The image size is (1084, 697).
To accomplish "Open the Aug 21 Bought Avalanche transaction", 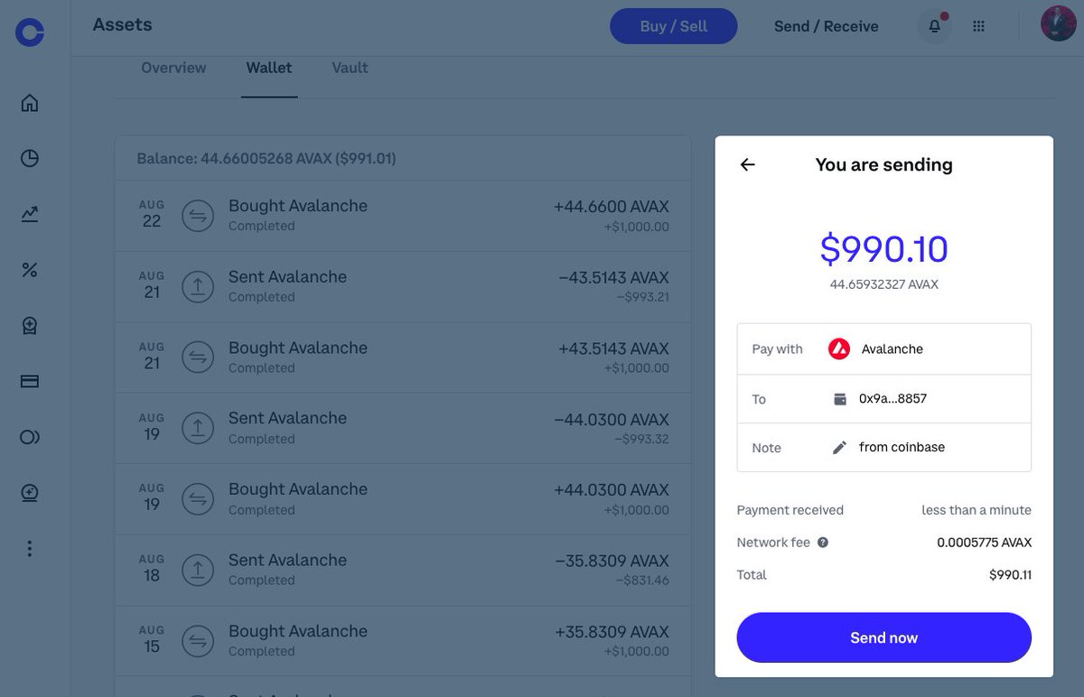I will click(403, 358).
